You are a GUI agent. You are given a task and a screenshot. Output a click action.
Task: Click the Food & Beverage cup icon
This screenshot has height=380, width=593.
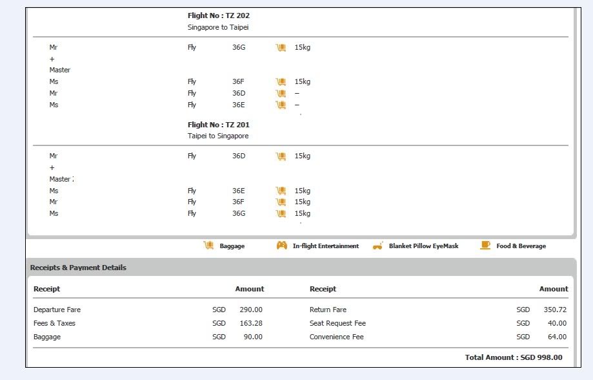485,246
